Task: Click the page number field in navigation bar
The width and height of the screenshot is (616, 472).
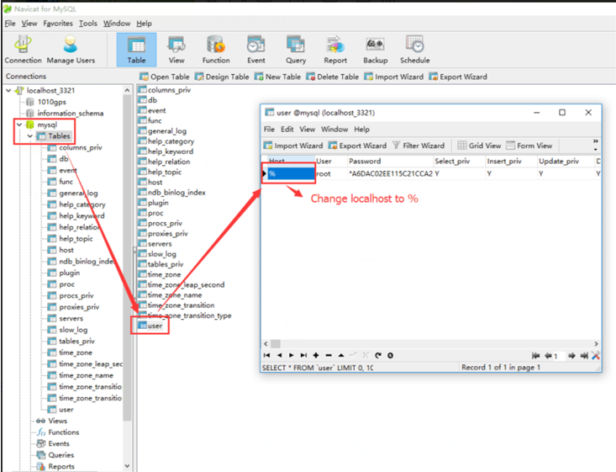Action: click(559, 356)
